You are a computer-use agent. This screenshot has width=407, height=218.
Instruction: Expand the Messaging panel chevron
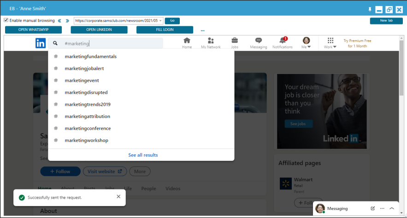pyautogui.click(x=392, y=208)
